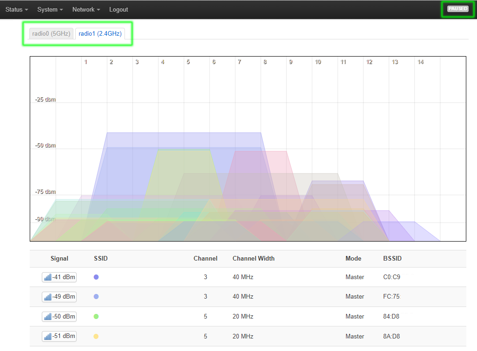477x351 pixels.
Task: Click the -50 dBm signal strength indicator
Action: click(59, 317)
